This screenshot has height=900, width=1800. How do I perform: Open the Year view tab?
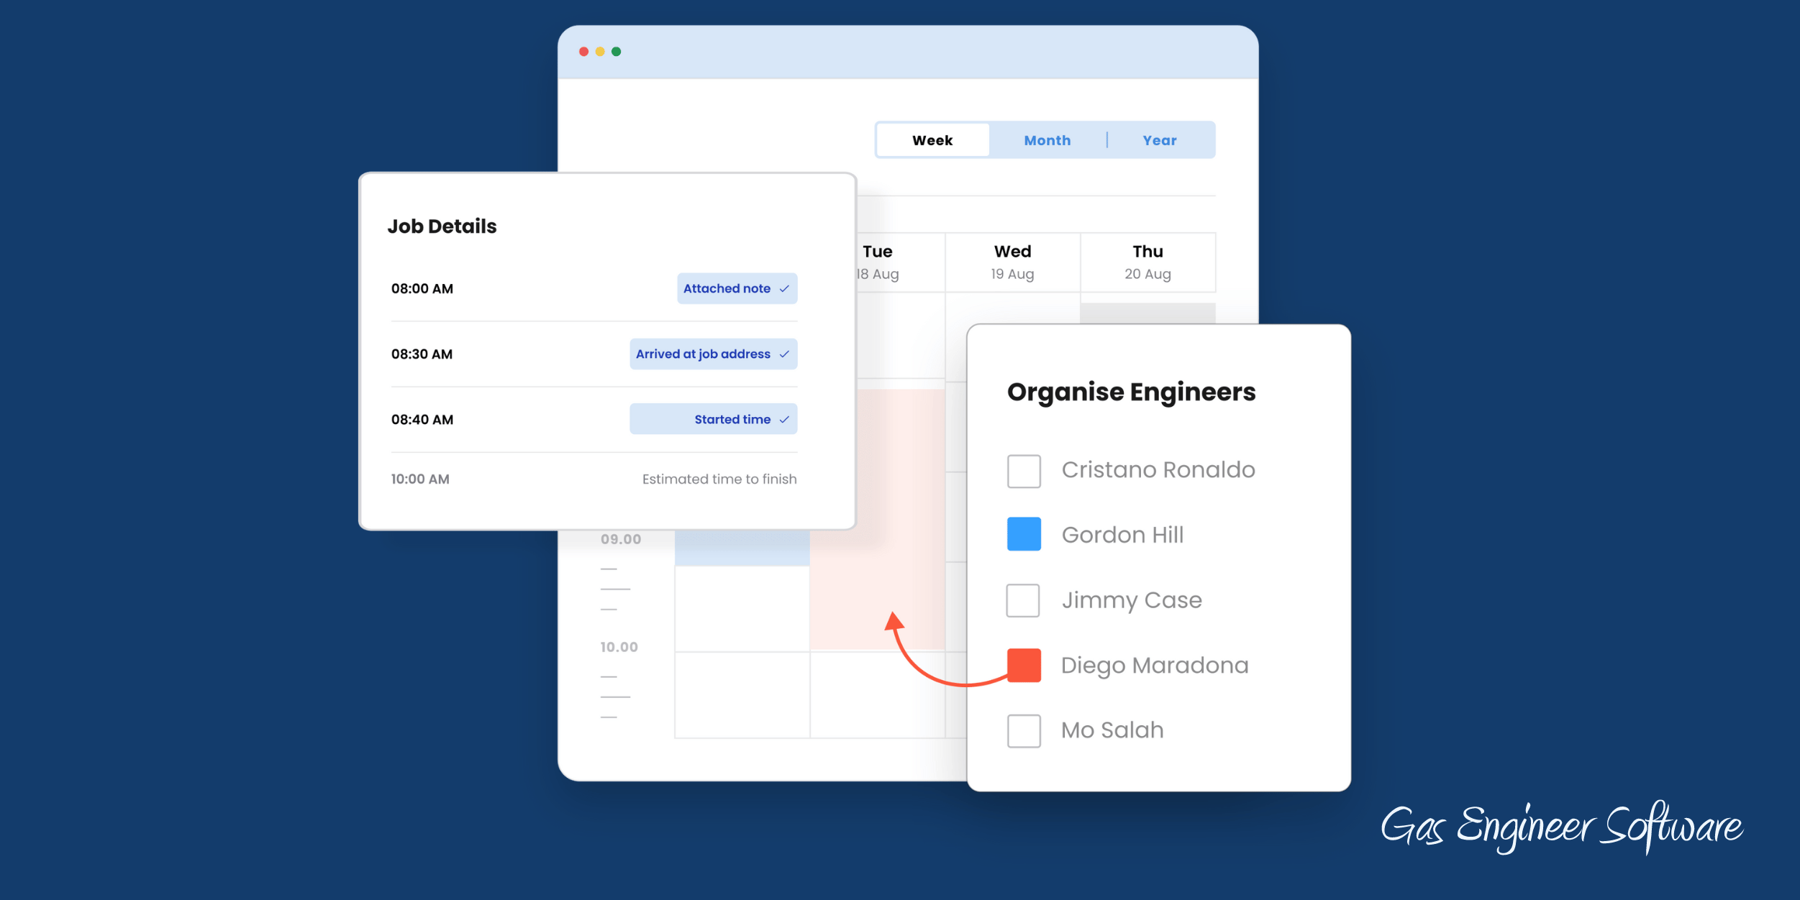[1160, 141]
